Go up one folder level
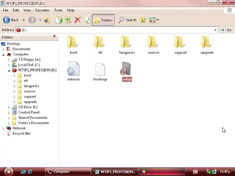The image size is (235, 176). click(x=47, y=20)
